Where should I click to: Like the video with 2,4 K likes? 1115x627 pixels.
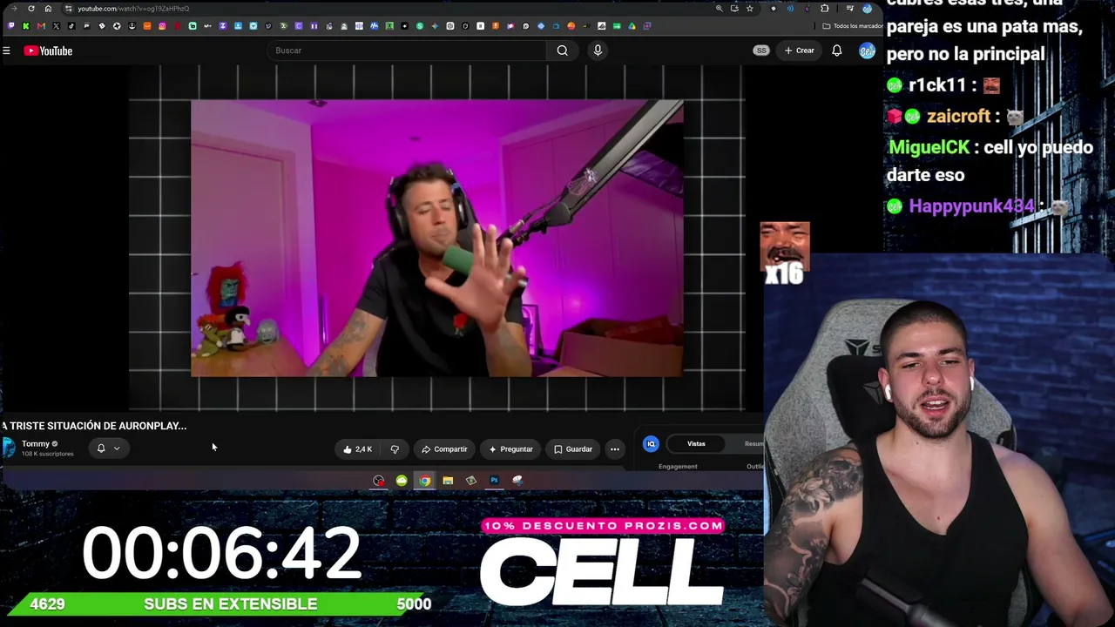[358, 449]
